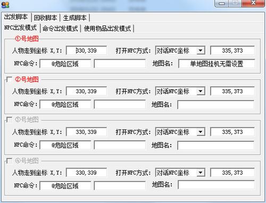Click 地图名 field showing 单地图挂机无需设置
The image size is (266, 203).
coord(217,64)
